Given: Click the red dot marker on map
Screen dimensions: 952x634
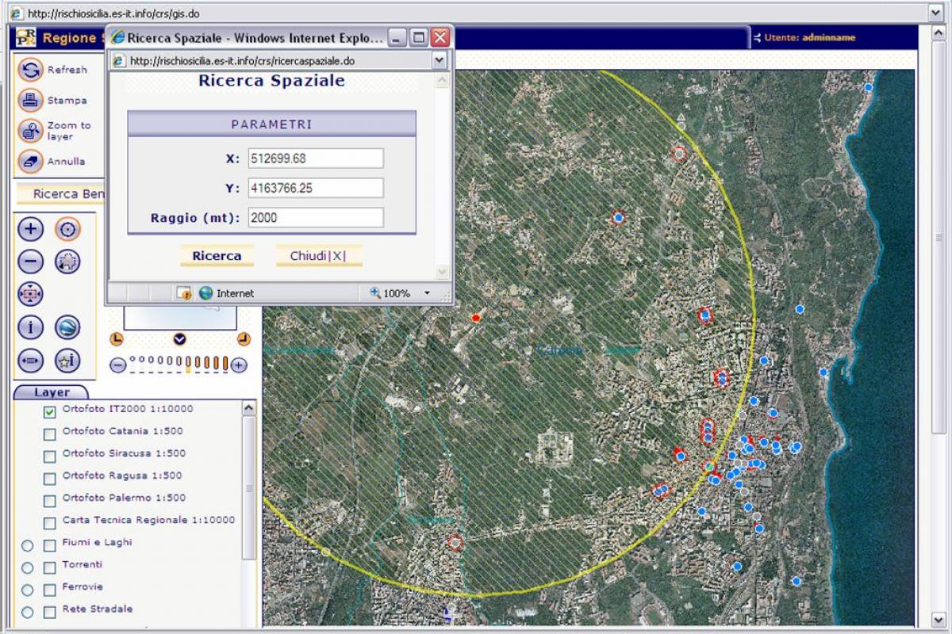Looking at the screenshot, I should [476, 318].
